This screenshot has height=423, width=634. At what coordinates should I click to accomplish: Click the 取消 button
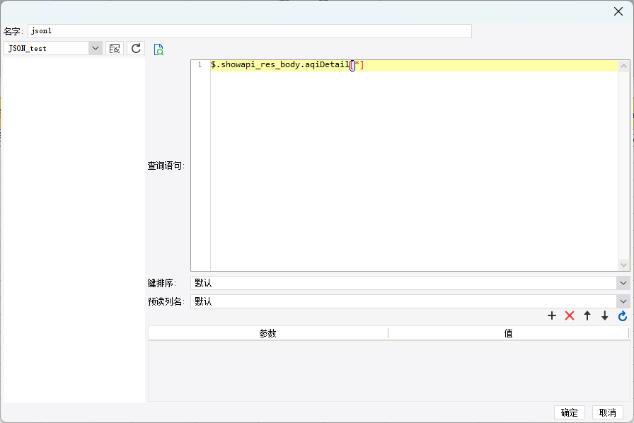point(608,412)
